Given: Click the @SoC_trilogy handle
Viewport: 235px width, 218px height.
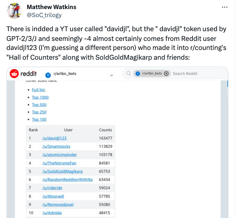Looking at the screenshot, I should pos(44,15).
